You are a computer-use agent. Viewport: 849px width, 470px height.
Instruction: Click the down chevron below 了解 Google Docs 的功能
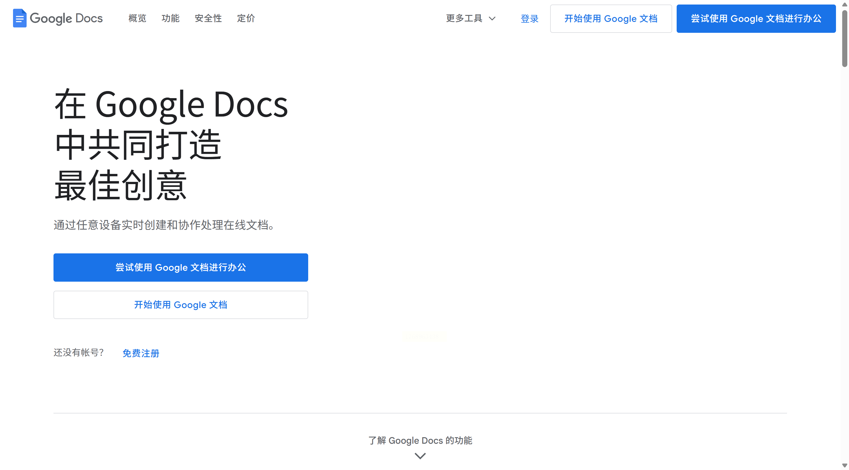(x=420, y=456)
